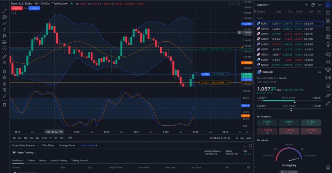Image resolution: width=332 pixels, height=173 pixels.
Task: Click the link drawings icon
Action: [x=5, y=96]
